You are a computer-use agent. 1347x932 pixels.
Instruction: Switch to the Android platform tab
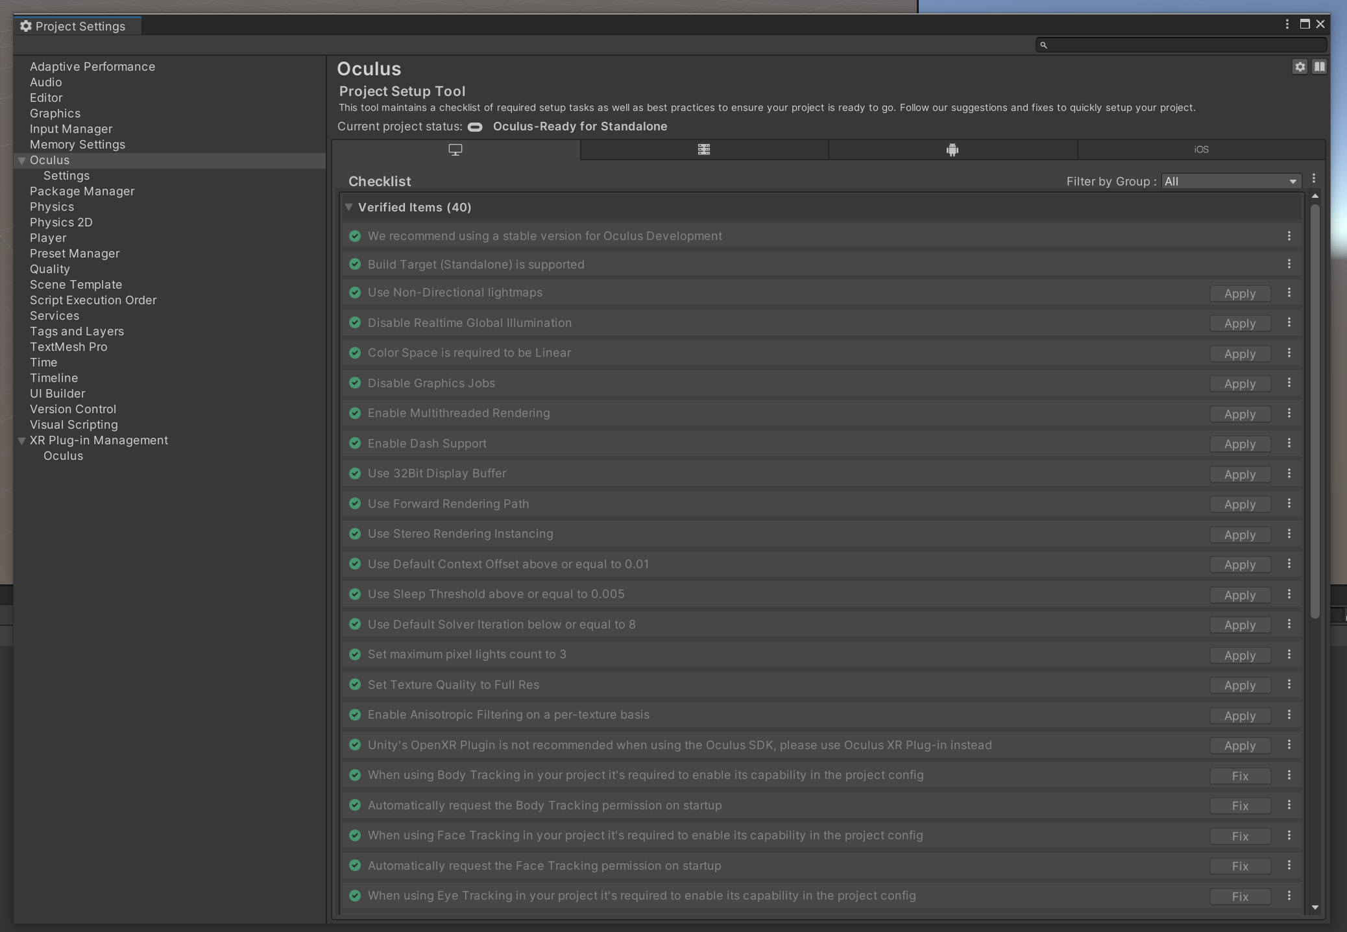coord(952,150)
